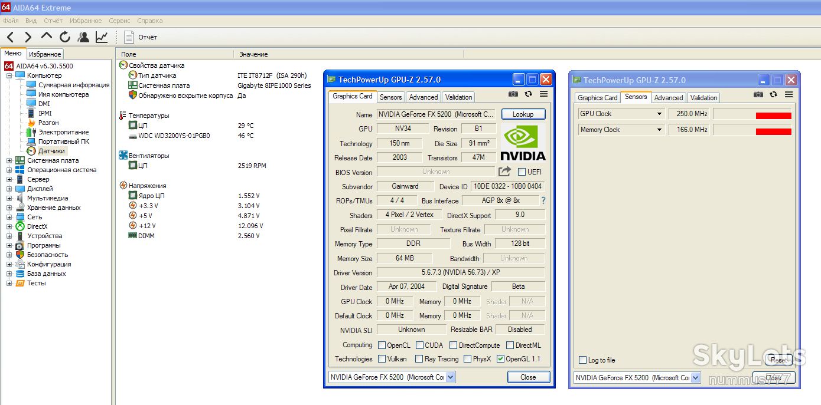Collapse the Компьютер tree node
Viewport: 821px width, 405px height.
pyautogui.click(x=9, y=75)
